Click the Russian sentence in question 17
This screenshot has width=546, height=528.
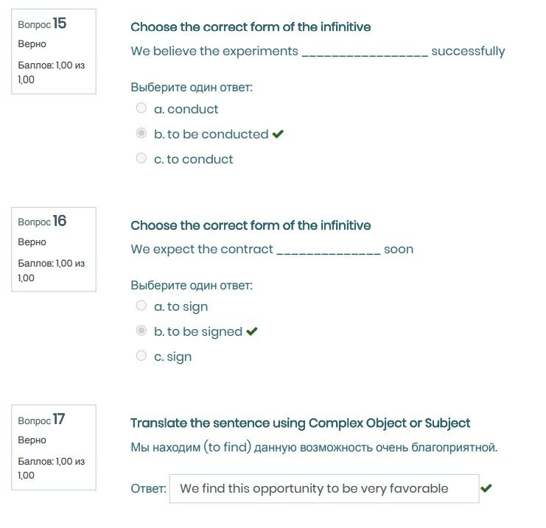coord(314,447)
